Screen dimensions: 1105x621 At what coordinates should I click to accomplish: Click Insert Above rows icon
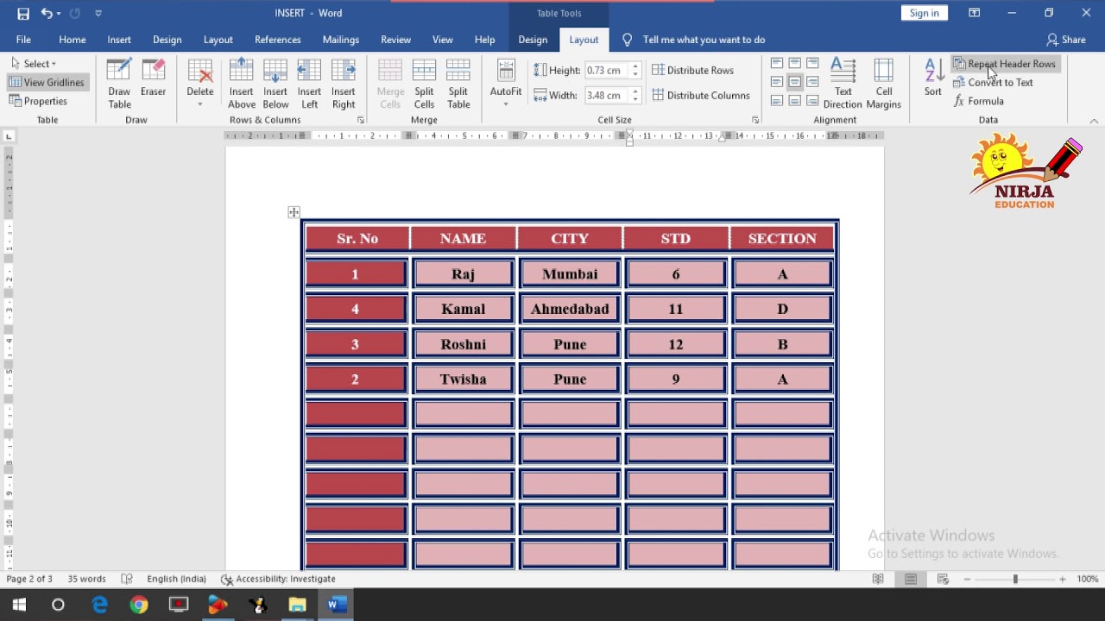(x=242, y=84)
